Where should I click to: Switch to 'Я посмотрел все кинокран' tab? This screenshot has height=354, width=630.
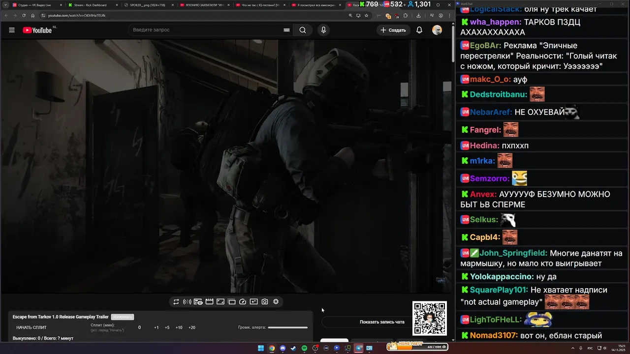315,5
